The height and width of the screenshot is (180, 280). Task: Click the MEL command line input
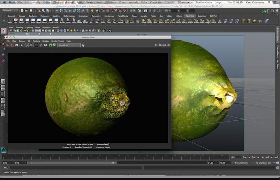coord(76,167)
